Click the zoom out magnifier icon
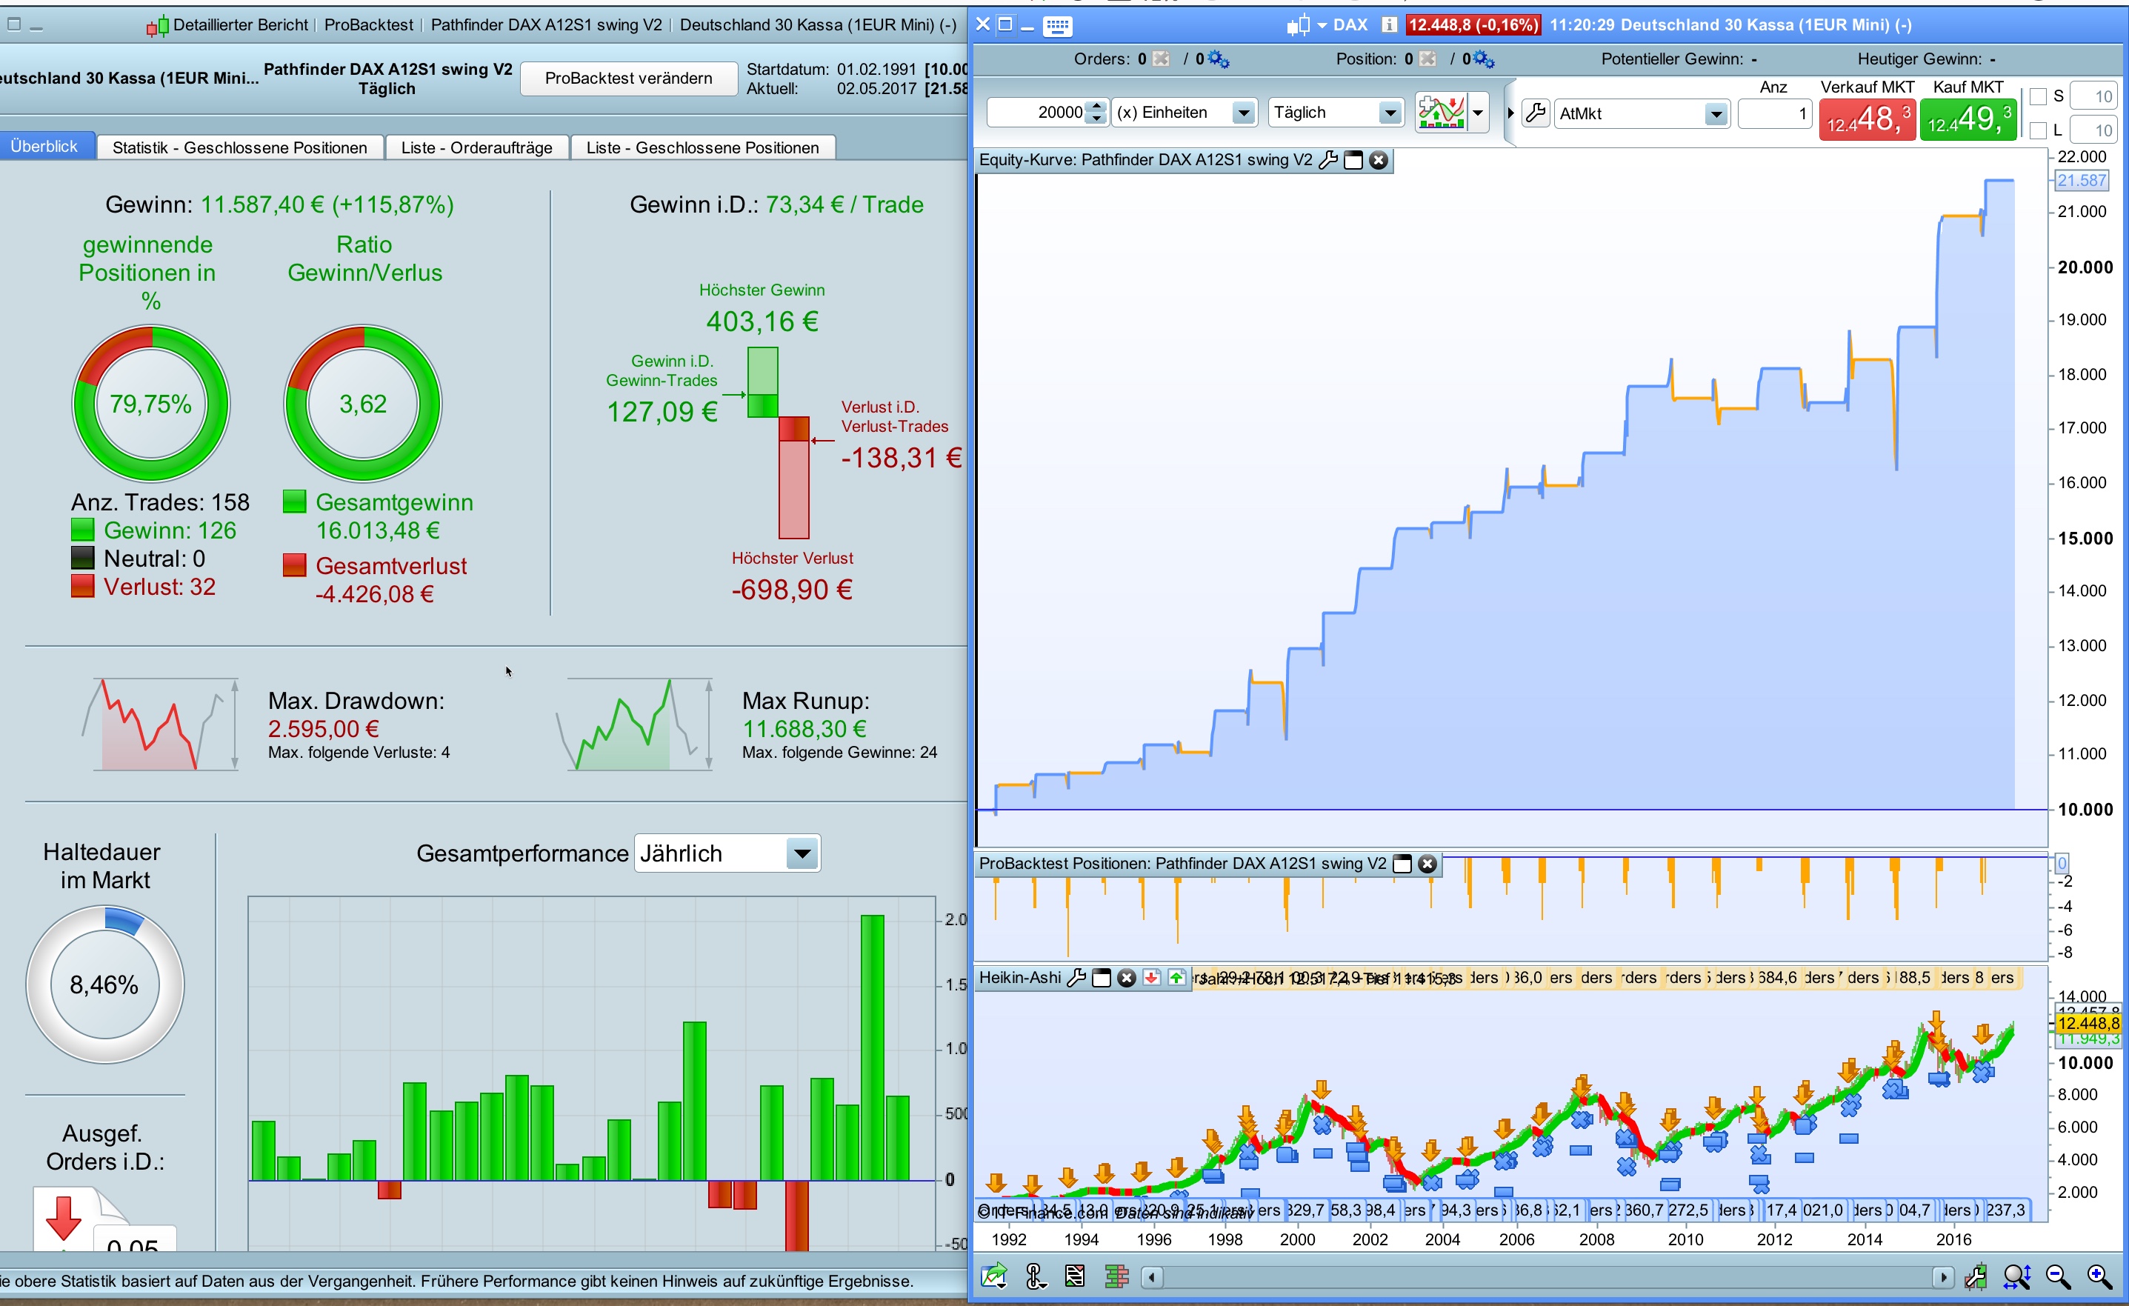 2058,1276
